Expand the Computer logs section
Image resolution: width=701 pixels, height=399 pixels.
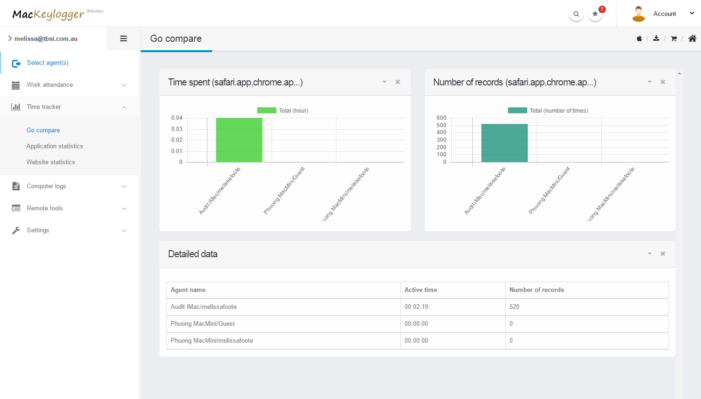[69, 186]
